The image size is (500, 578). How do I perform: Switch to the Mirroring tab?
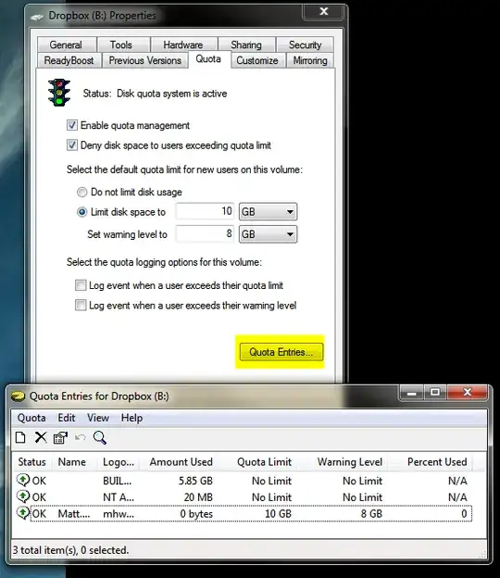coord(310,60)
